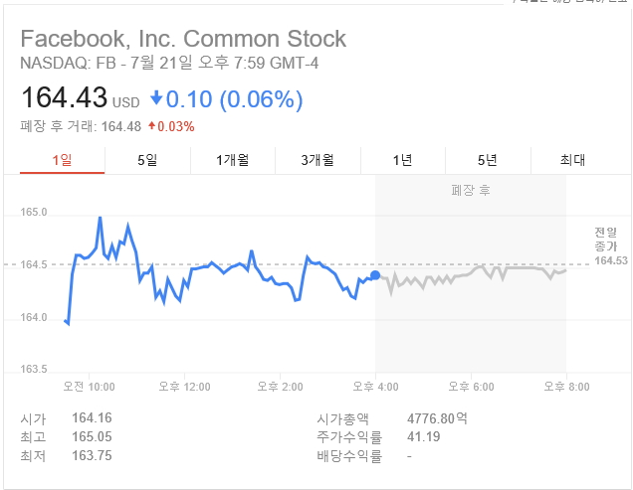This screenshot has width=633, height=490.
Task: Select the 1일 time range tab
Action: point(62,160)
